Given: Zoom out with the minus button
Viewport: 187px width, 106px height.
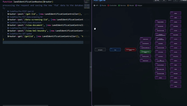Looking at the screenshot, I should click(175, 1).
